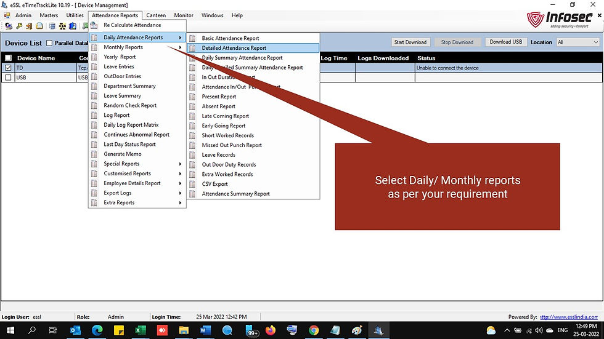Click the black dots cluster toolbar icon

[x=62, y=26]
